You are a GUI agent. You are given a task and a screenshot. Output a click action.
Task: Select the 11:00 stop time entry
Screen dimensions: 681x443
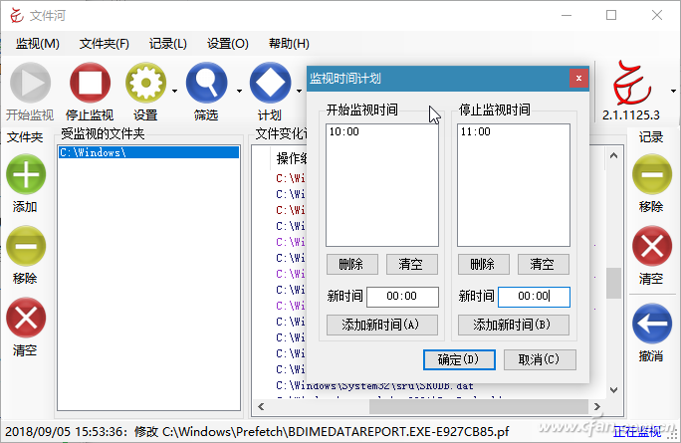click(514, 131)
